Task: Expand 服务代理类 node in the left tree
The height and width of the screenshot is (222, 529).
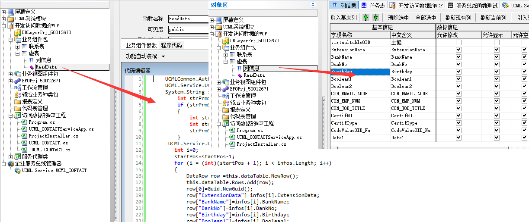Action: coord(11,157)
